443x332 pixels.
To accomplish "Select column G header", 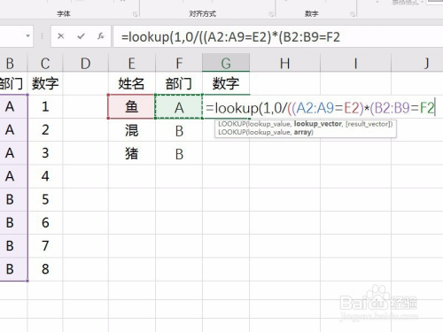I will 226,63.
